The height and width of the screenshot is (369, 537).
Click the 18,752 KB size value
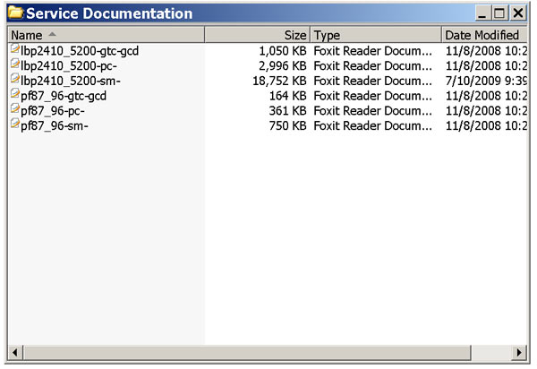tap(279, 81)
